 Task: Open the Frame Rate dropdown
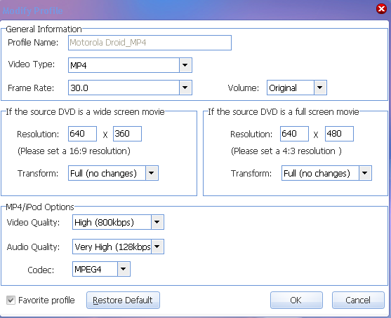[x=185, y=88]
